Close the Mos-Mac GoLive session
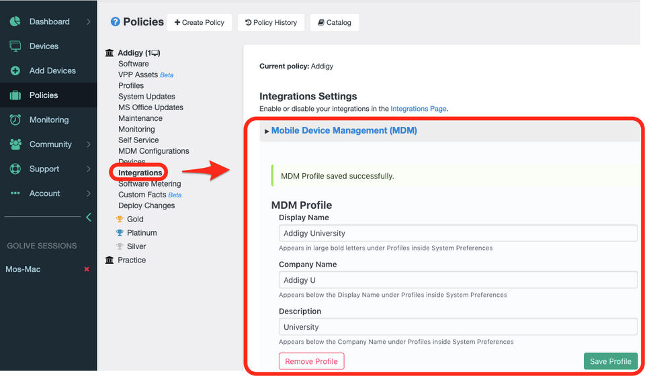This screenshot has width=645, height=376. tap(87, 269)
